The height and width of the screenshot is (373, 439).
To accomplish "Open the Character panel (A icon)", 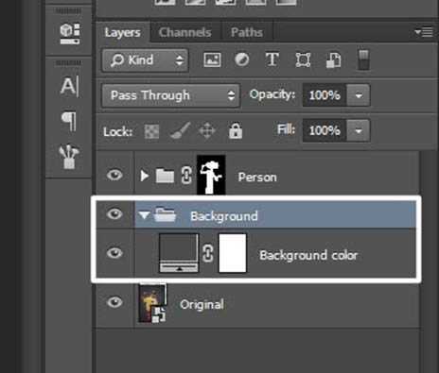I will [69, 86].
